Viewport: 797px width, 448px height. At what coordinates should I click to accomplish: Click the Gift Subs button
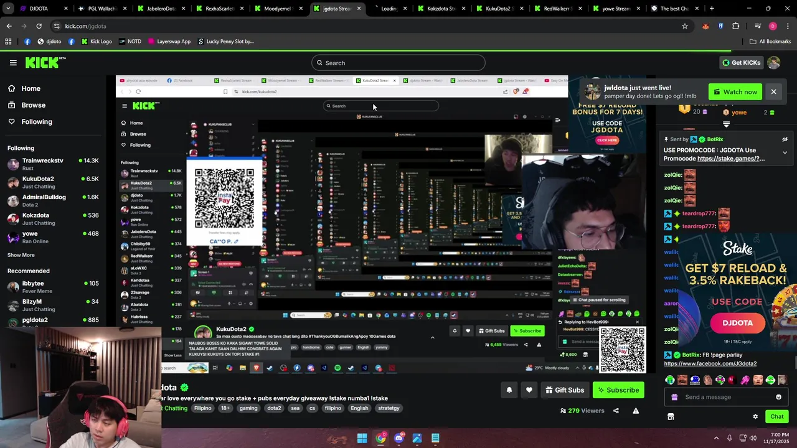(565, 390)
